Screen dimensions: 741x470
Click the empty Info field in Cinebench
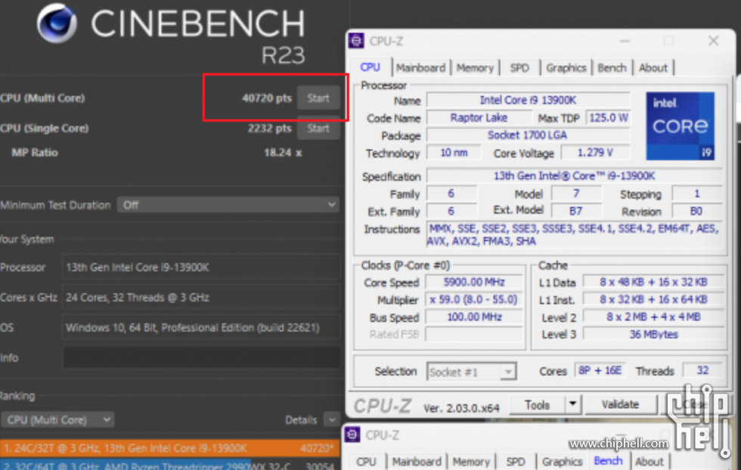(x=201, y=357)
